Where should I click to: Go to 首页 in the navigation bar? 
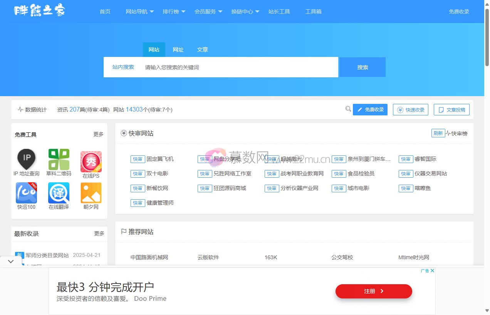[x=104, y=12]
